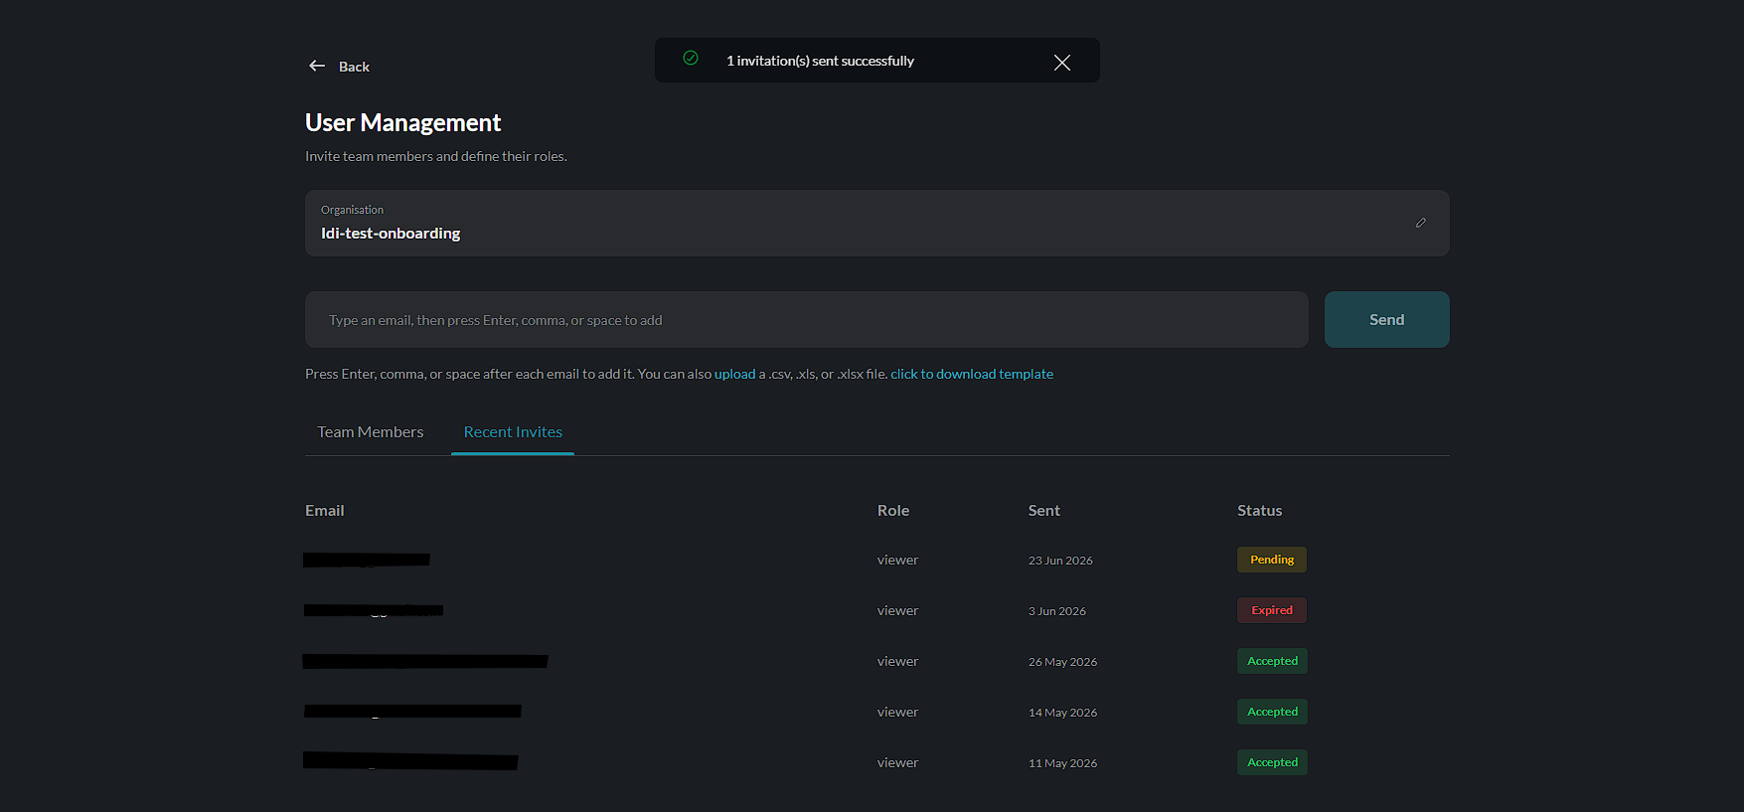
Task: Click the Status column header
Action: 1259,510
